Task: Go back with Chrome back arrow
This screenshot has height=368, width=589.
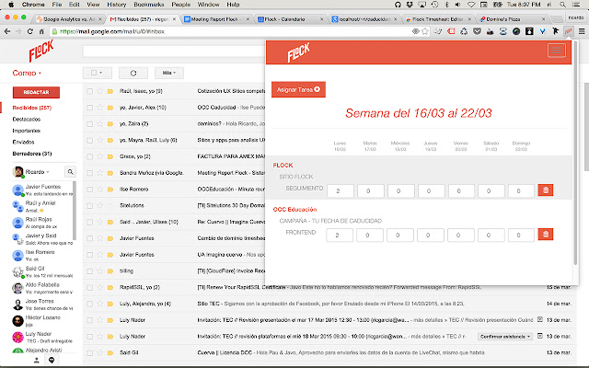Action: pyautogui.click(x=7, y=31)
